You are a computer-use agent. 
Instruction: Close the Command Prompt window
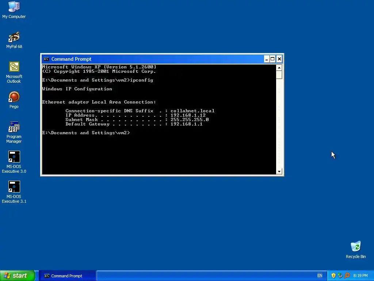(x=279, y=59)
